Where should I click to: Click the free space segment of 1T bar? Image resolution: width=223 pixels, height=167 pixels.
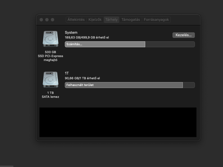coord(188,85)
